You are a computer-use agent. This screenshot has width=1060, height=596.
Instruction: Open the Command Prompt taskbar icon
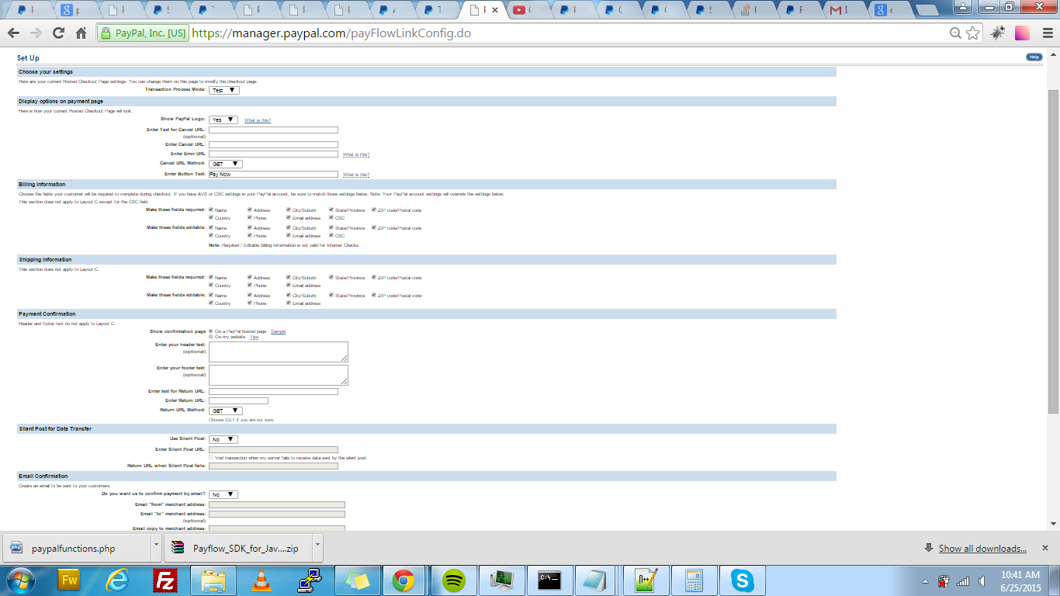[550, 580]
